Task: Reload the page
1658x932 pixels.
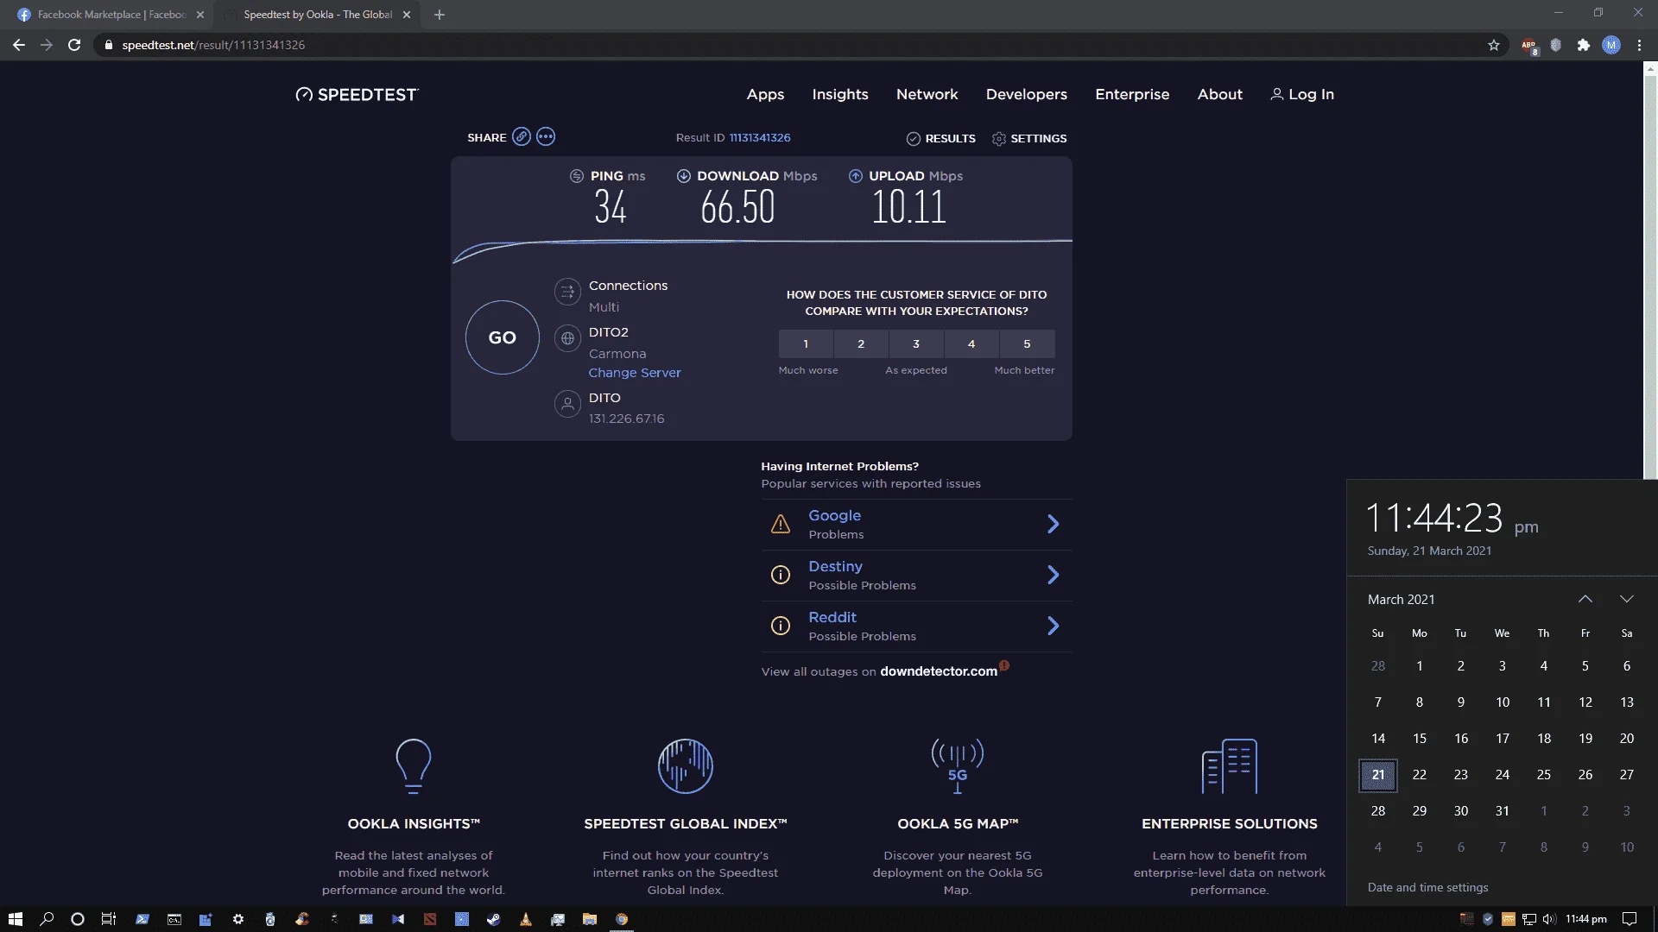Action: (x=74, y=45)
